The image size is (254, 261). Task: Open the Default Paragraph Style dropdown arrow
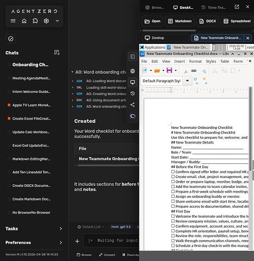click(187, 81)
